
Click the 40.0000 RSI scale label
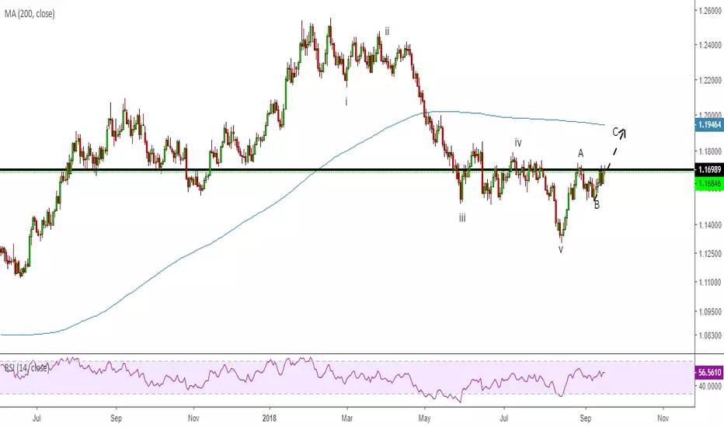pyautogui.click(x=710, y=386)
